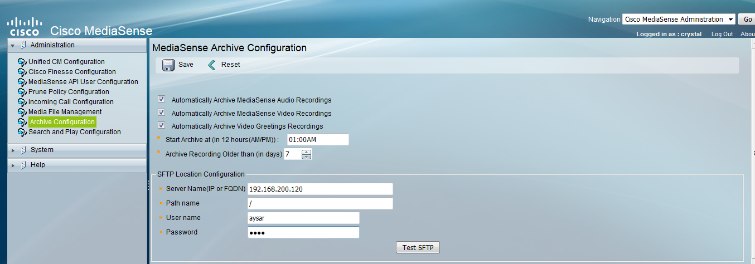Click the Cisco Finesse Configuration gear icon
755x264 pixels.
coord(22,72)
